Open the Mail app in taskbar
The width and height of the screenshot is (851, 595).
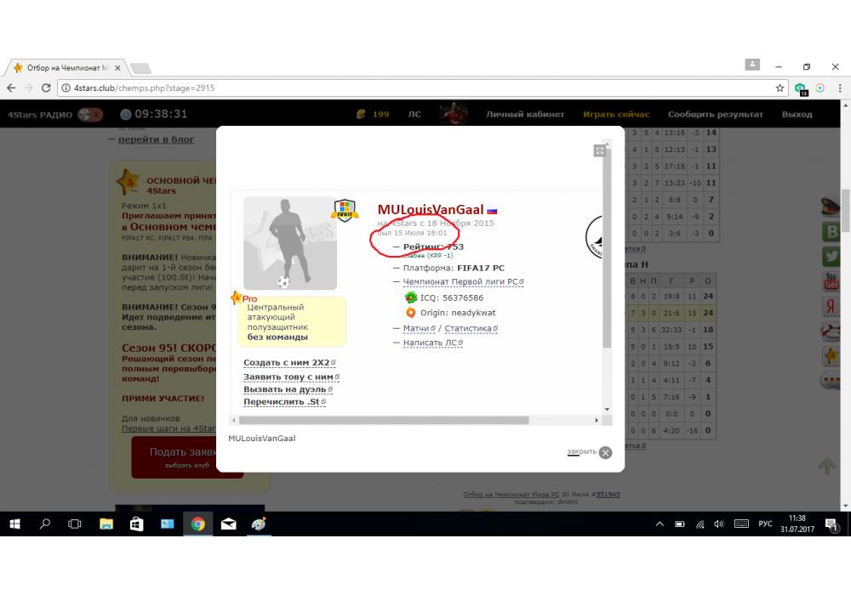(228, 524)
